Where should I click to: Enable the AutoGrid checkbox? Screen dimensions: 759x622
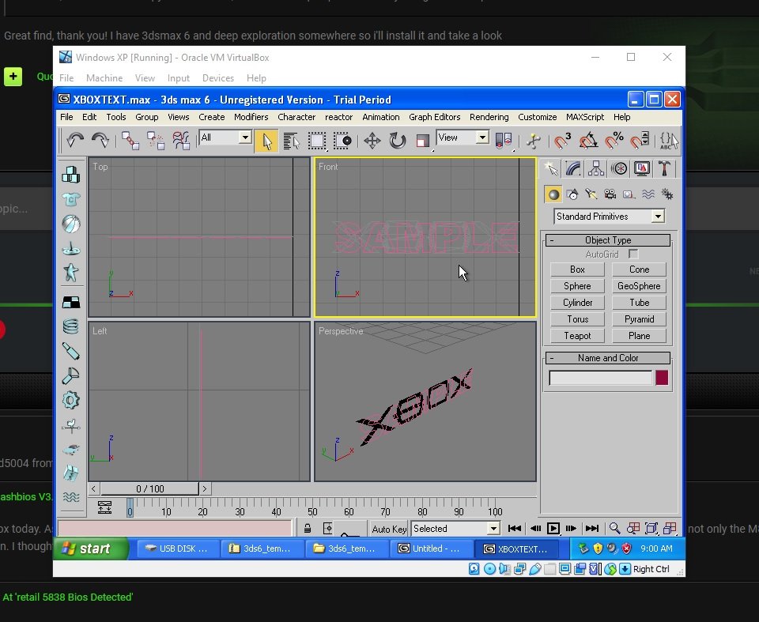[633, 254]
